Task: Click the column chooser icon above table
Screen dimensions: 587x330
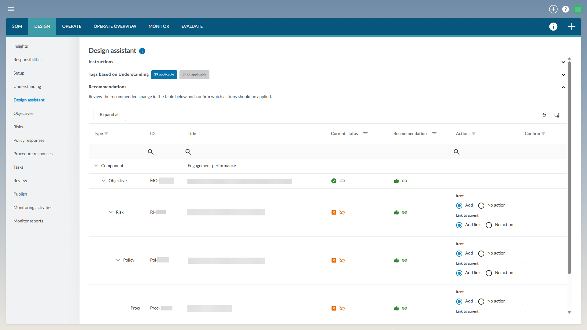Action: click(557, 115)
